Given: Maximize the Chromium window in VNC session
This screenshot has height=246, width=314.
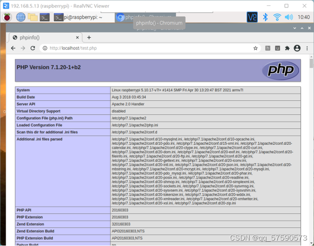Looking at the screenshot, I should (x=302, y=28).
